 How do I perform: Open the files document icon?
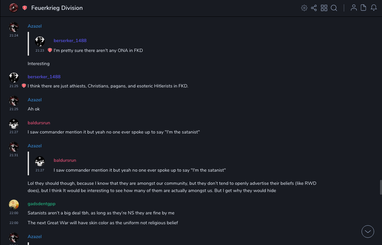364,8
